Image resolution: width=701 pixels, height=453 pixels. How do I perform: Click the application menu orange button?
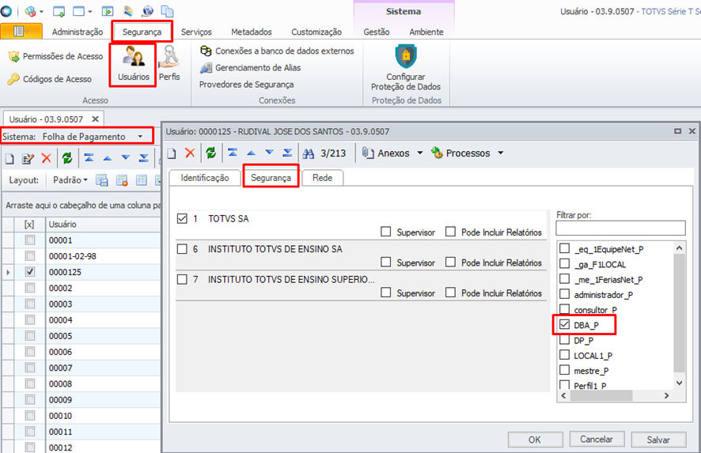pos(21,32)
